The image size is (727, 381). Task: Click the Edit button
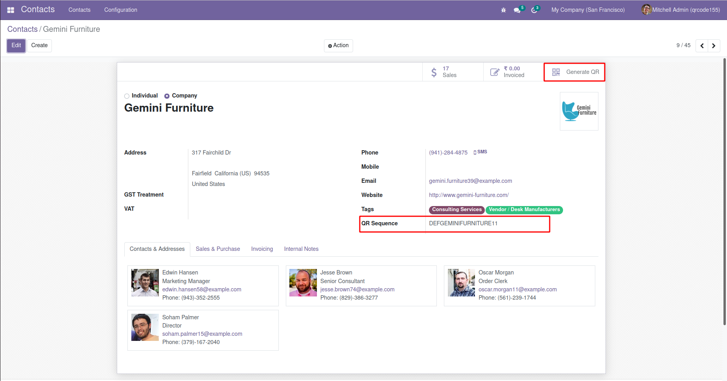[x=16, y=46]
